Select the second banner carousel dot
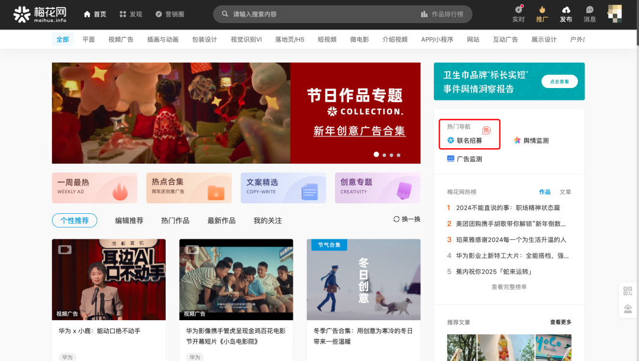639x361 pixels. tap(384, 155)
